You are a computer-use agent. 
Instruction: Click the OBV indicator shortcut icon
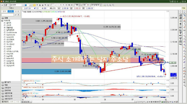[x=180, y=35]
